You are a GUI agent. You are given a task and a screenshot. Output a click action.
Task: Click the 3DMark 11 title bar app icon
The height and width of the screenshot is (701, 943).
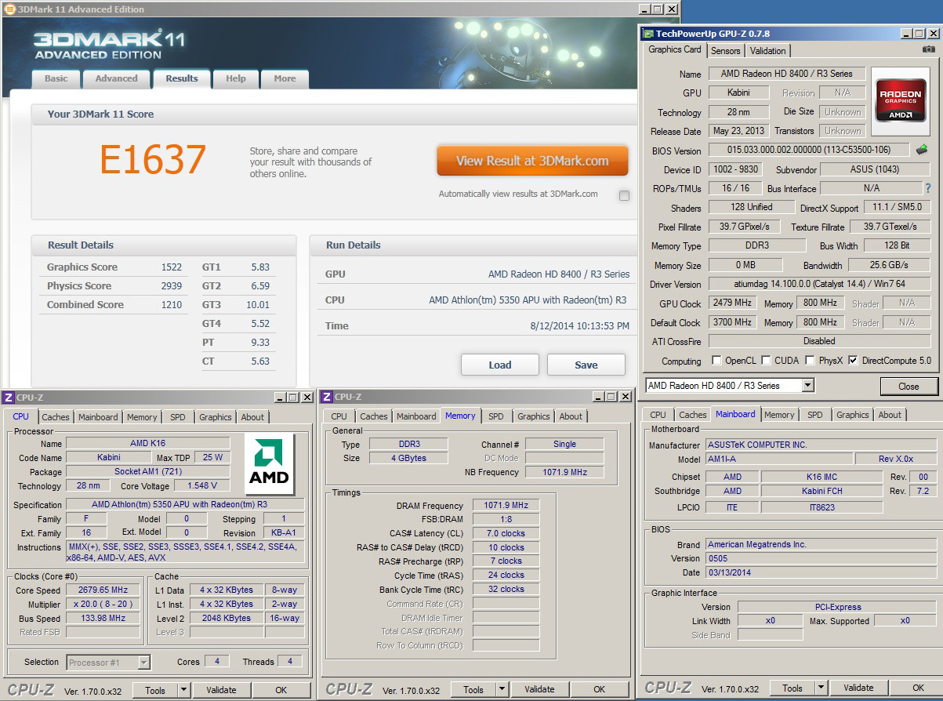tap(9, 9)
